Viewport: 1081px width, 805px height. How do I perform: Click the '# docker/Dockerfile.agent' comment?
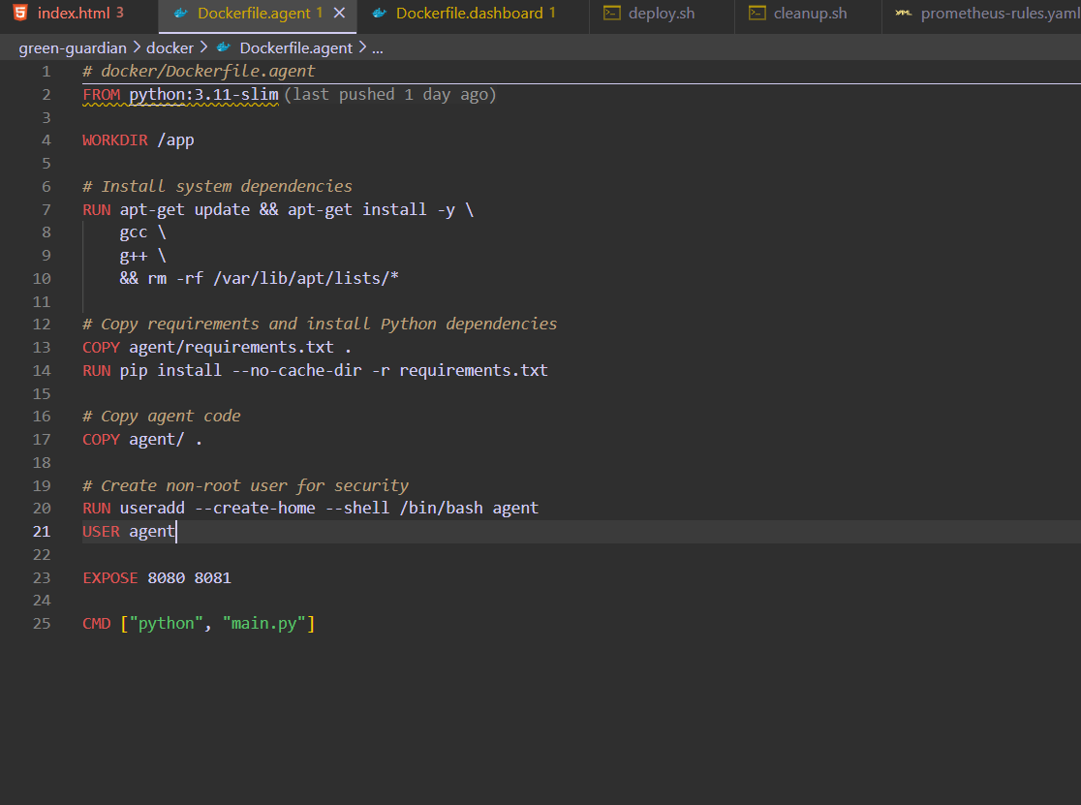199,71
